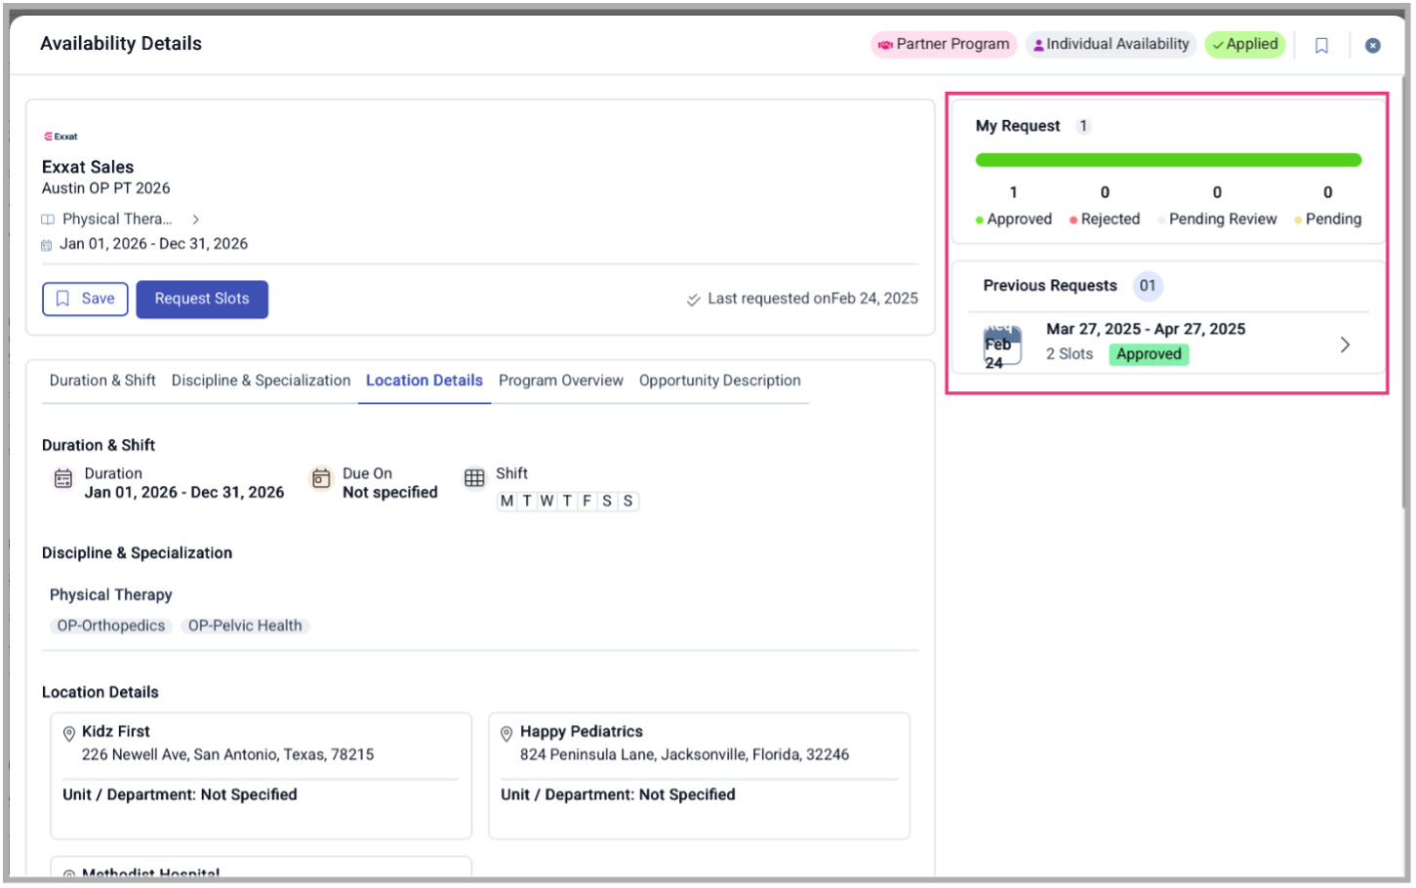Click the calendar icon beside Duration

pyautogui.click(x=63, y=478)
